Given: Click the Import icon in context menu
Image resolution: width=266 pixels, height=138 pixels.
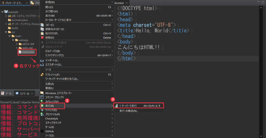Looking at the screenshot, I should pyautogui.click(x=42, y=60).
